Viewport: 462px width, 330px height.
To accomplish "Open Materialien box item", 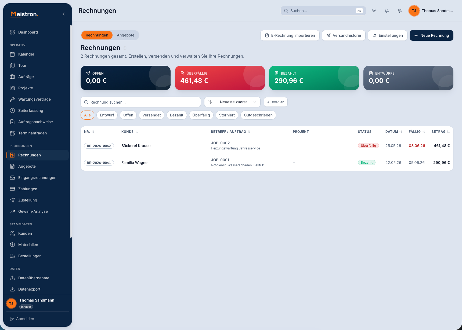I will click(38, 245).
